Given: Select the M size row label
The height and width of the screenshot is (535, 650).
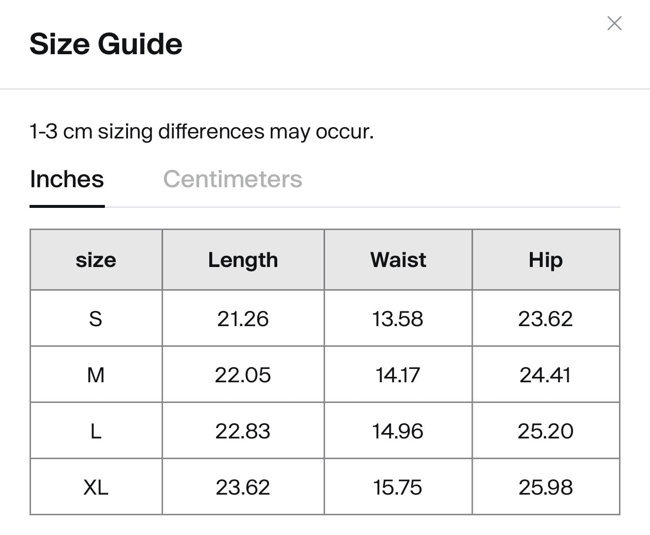Looking at the screenshot, I should (x=96, y=375).
